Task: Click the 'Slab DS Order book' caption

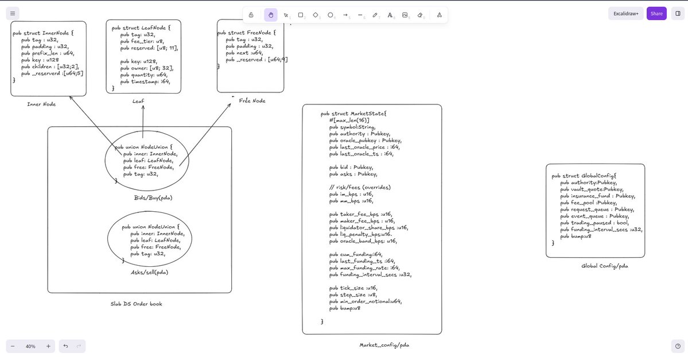Action: (137, 304)
